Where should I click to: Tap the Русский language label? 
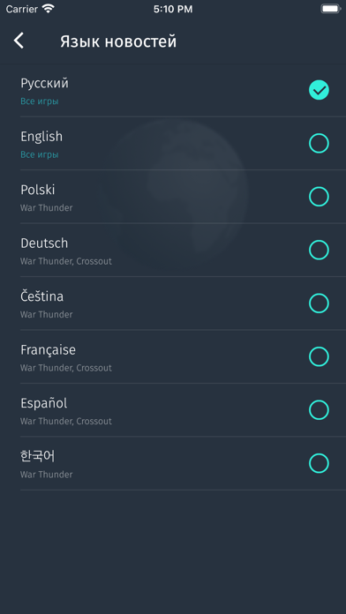pyautogui.click(x=44, y=84)
